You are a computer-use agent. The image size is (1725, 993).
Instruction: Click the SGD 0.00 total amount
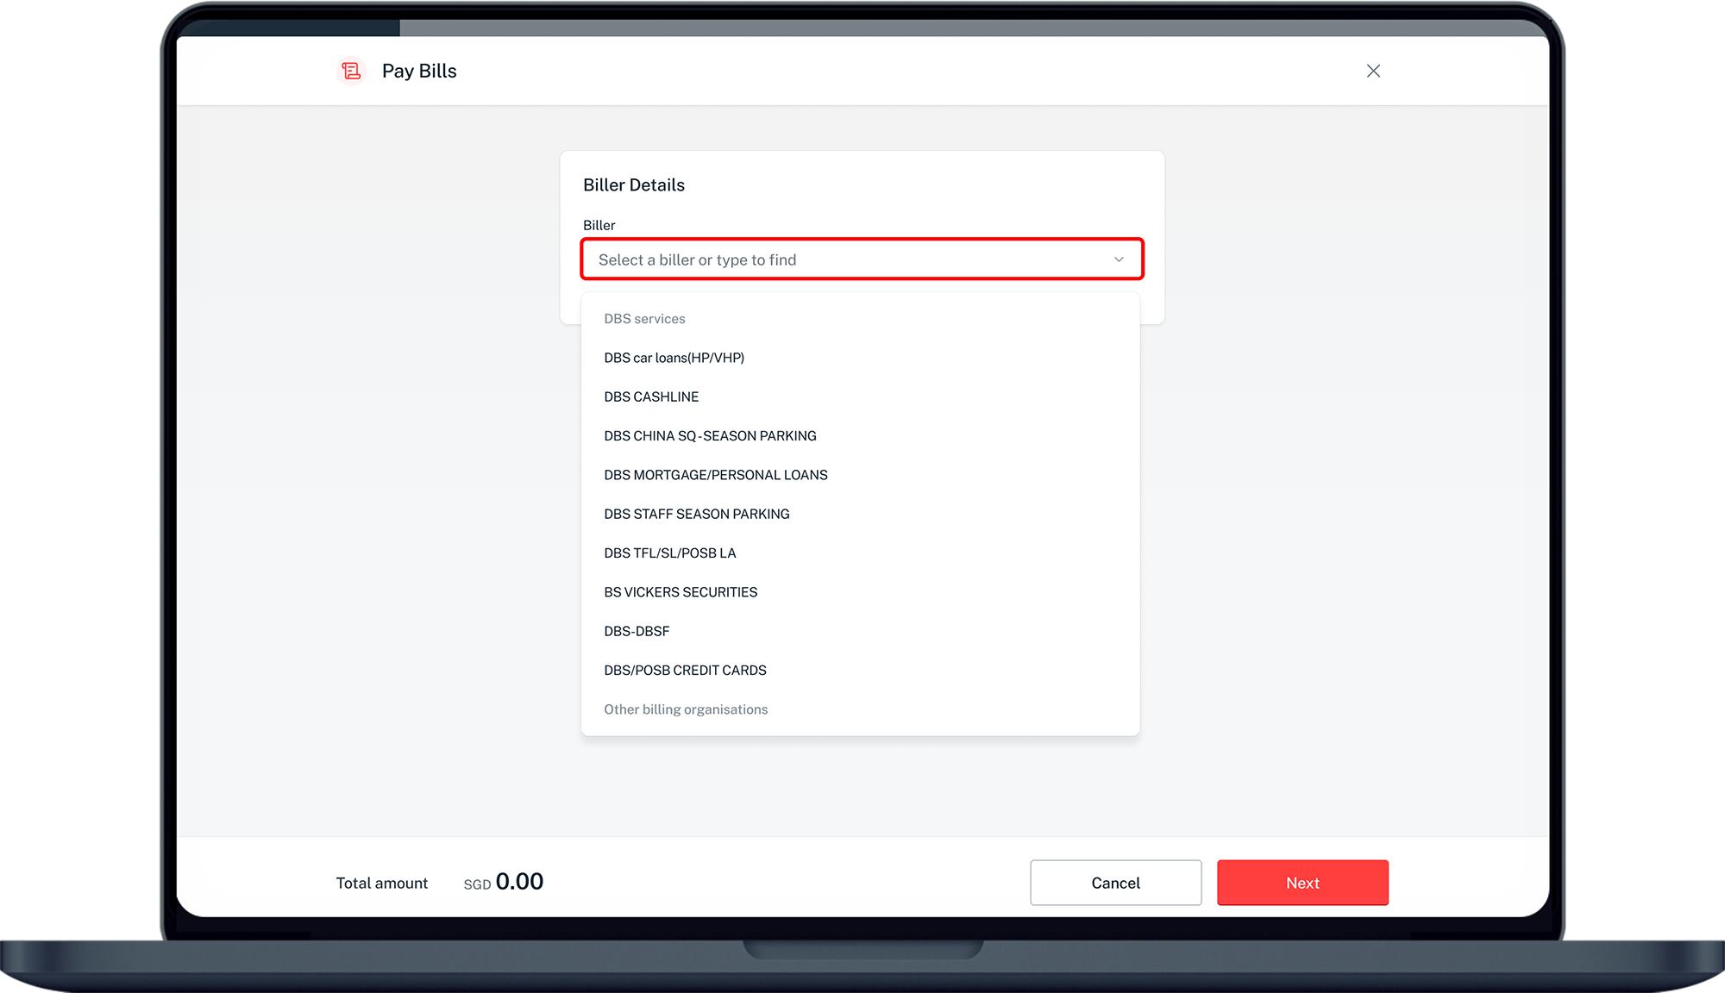pos(503,882)
